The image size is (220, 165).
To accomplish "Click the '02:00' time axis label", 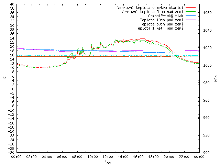I will (x=32, y=157).
